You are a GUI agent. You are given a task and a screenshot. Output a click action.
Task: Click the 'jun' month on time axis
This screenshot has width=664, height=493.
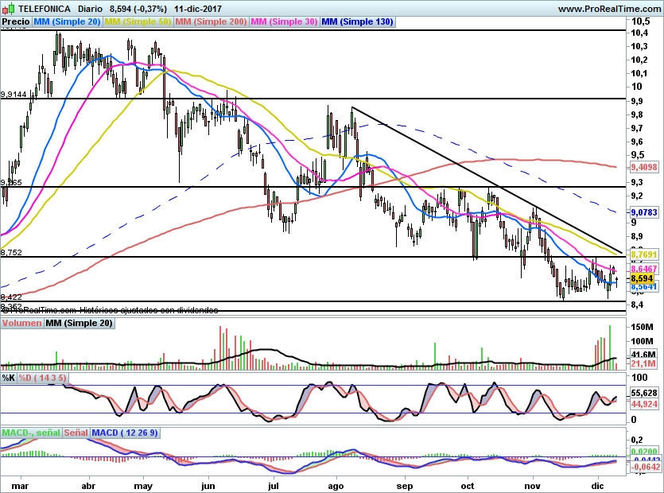click(x=208, y=486)
